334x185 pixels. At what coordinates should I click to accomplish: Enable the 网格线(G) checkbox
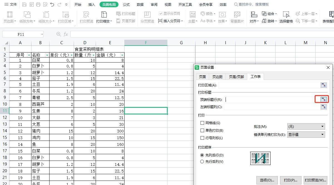point(202,123)
